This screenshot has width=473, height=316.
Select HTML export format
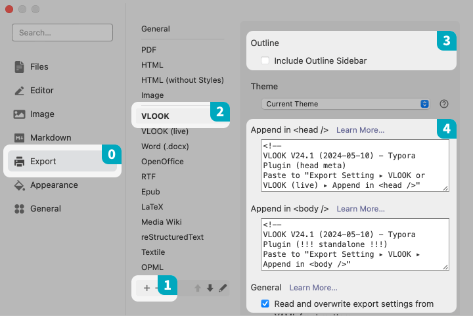tap(152, 65)
